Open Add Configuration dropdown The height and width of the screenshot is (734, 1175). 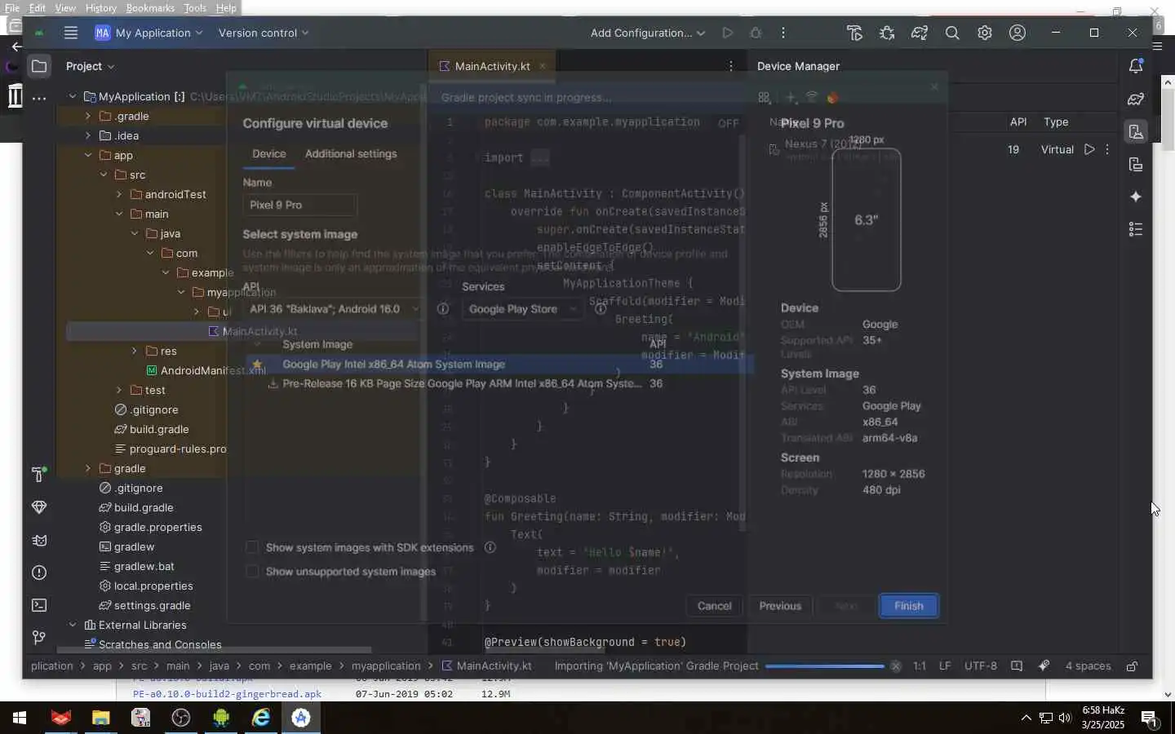pyautogui.click(x=647, y=33)
